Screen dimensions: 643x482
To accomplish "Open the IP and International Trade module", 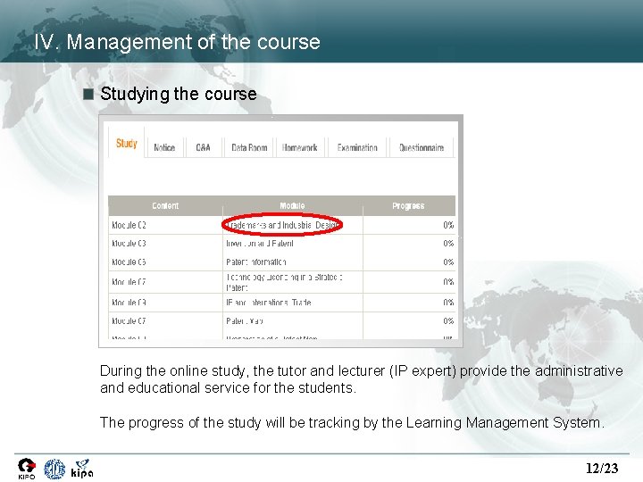I will point(269,303).
